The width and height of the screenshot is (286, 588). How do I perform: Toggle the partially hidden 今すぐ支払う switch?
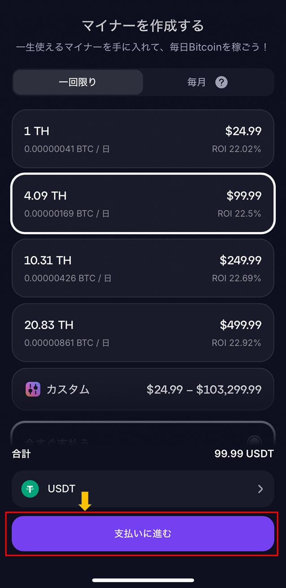tap(255, 440)
